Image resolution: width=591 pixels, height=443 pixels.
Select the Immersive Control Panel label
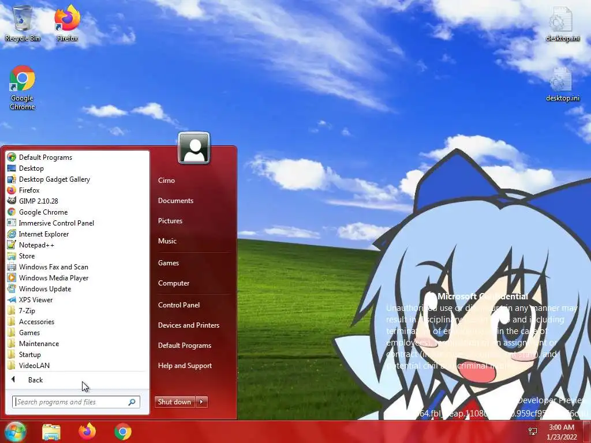[57, 223]
